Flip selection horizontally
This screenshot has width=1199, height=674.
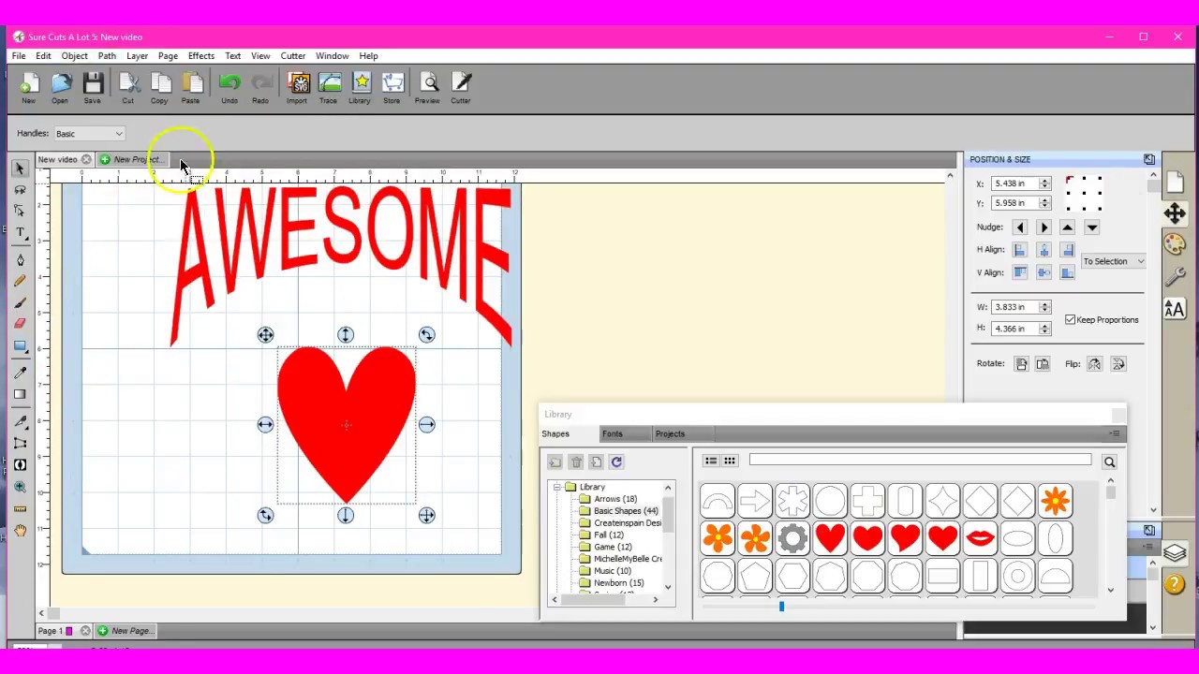coord(1094,364)
